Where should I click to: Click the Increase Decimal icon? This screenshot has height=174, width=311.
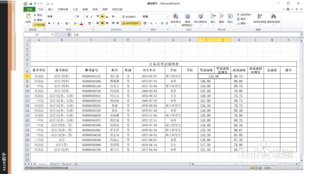click(162, 23)
